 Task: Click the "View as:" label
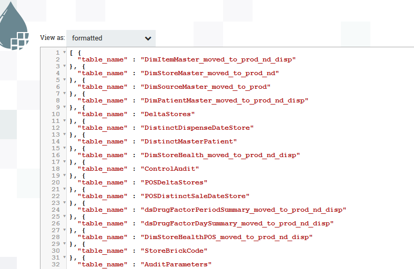(53, 38)
